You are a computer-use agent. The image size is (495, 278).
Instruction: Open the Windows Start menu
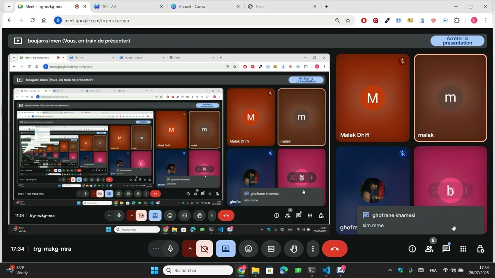[x=154, y=270]
